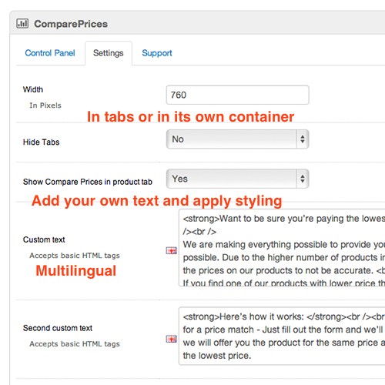
Task: Open the Hide Tabs dropdown
Action: point(237,139)
